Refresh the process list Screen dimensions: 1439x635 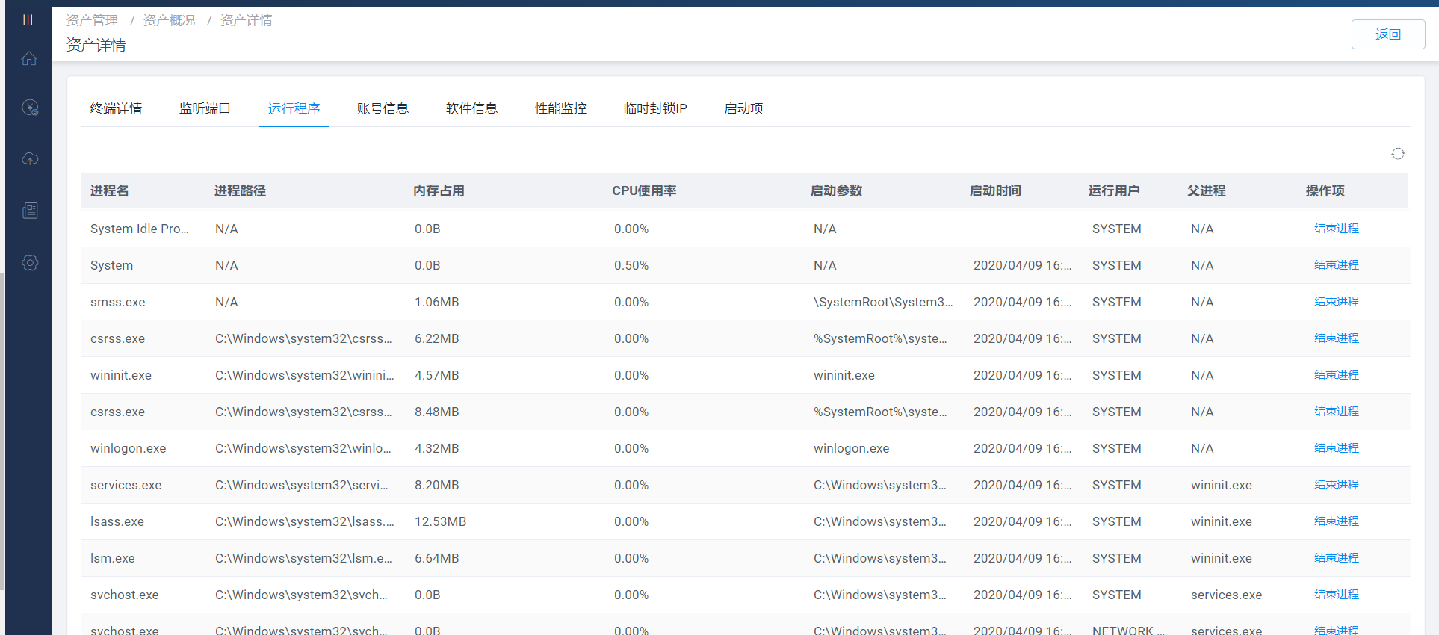click(x=1398, y=154)
